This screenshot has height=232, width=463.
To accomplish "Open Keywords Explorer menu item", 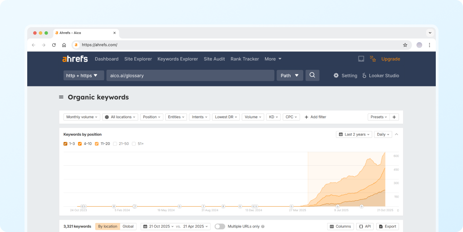I will (177, 59).
